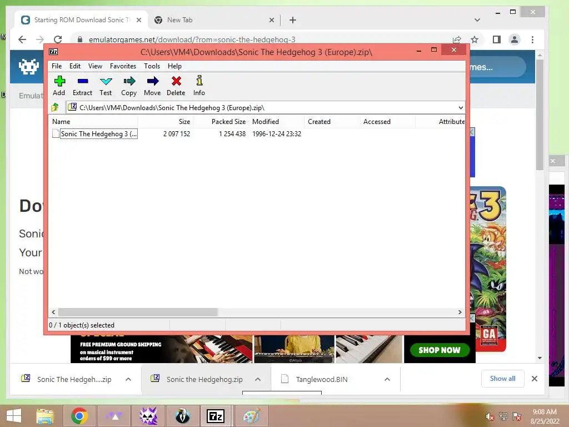Open options for Tanglewood.BIN download
Viewport: 569px width, 427px height.
pyautogui.click(x=387, y=379)
